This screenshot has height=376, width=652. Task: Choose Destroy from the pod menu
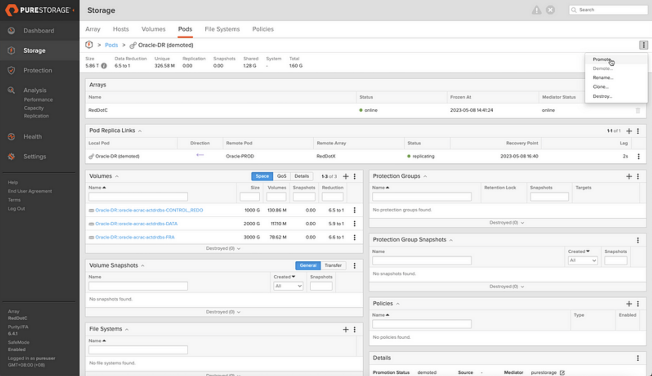coord(602,96)
